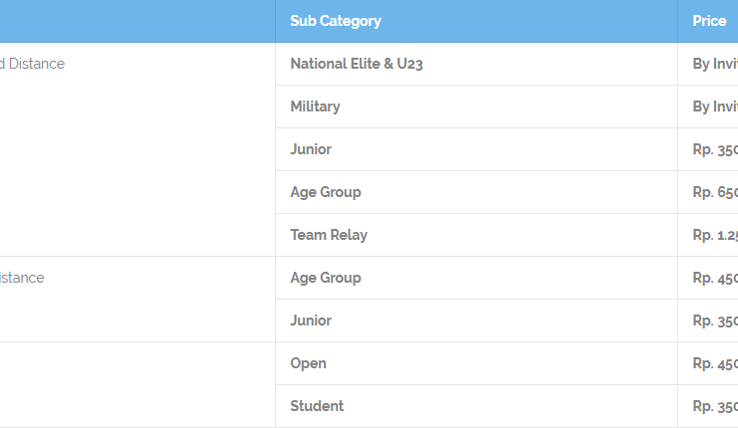
Task: Click the first Junior sub category cell
Action: 476,149
